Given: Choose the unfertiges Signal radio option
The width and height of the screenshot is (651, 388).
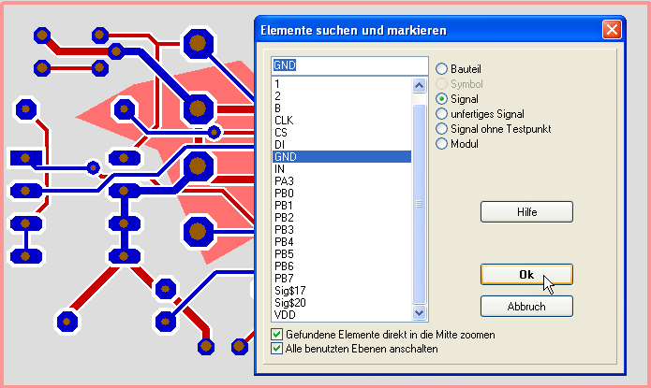Looking at the screenshot, I should [442, 113].
